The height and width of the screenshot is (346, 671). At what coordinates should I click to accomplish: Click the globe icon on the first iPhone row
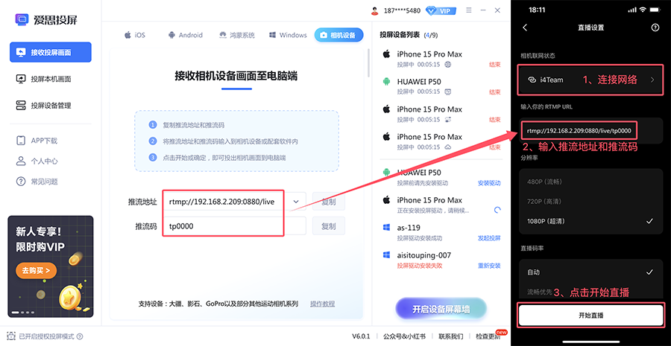click(448, 65)
